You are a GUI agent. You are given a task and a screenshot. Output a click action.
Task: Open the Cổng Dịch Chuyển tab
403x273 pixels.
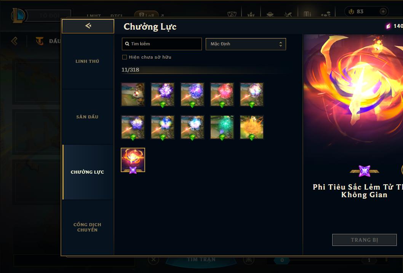coord(87,227)
